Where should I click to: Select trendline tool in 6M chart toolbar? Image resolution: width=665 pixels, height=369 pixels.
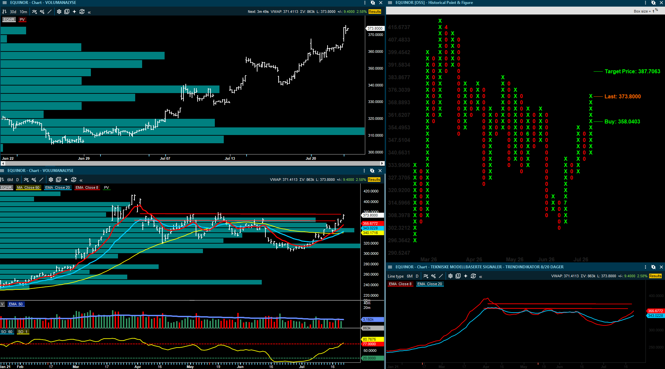tap(41, 180)
